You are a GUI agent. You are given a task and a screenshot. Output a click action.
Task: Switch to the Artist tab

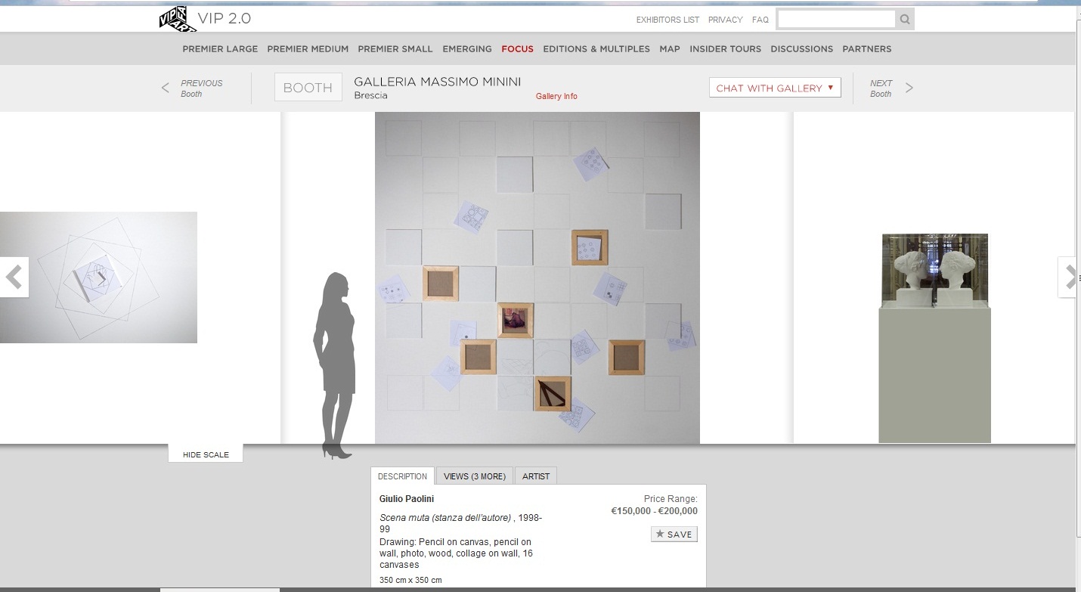tap(536, 476)
